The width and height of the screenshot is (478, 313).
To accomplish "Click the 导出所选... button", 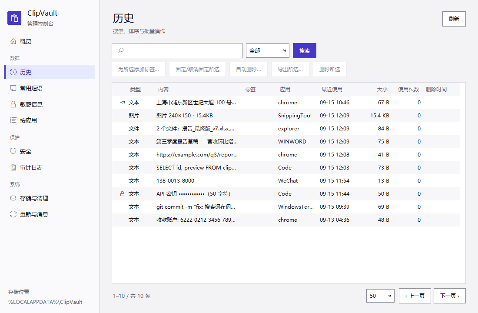I will point(290,69).
